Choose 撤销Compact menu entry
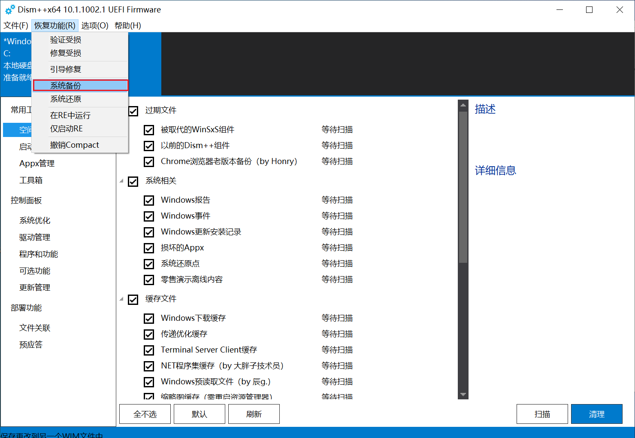635x438 pixels. pos(80,145)
